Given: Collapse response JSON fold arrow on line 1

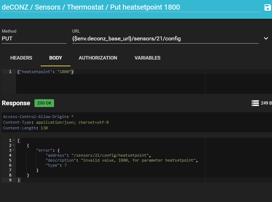Looking at the screenshot, I should click(x=14, y=140).
